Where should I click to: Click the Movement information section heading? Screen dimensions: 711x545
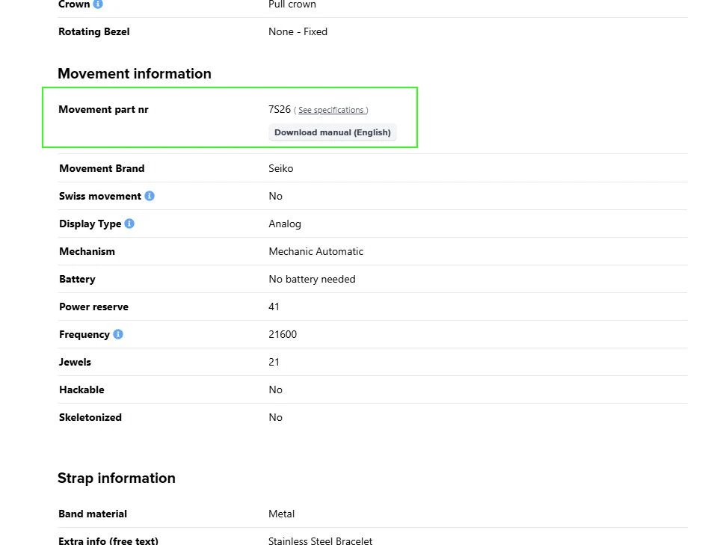click(135, 73)
